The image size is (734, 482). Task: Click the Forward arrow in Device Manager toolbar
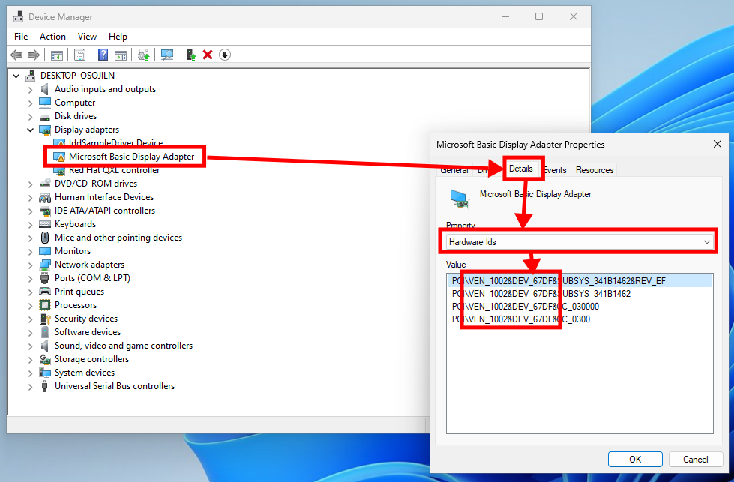pos(34,55)
